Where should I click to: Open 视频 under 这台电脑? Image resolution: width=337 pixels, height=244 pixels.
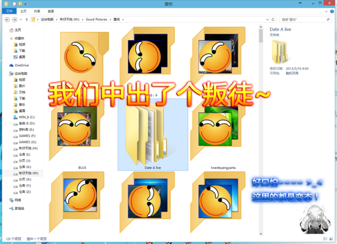[x=20, y=80]
